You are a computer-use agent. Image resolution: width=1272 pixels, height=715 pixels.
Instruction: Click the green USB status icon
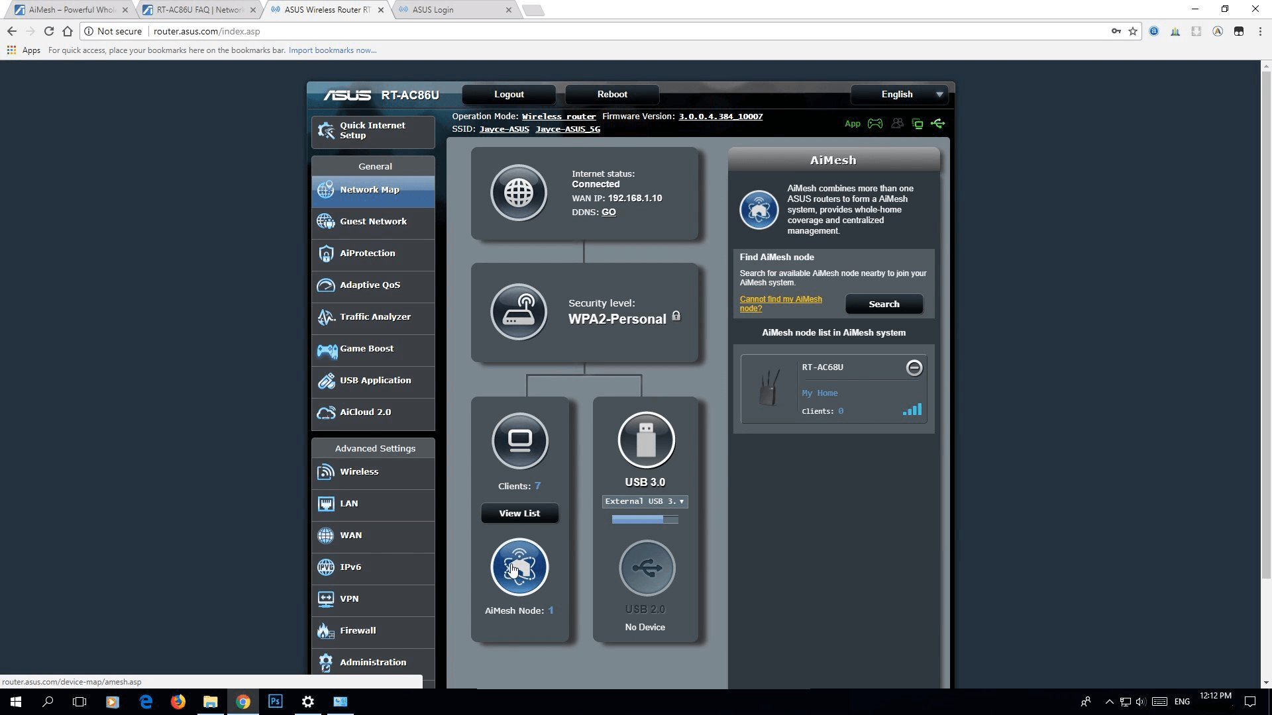click(937, 124)
